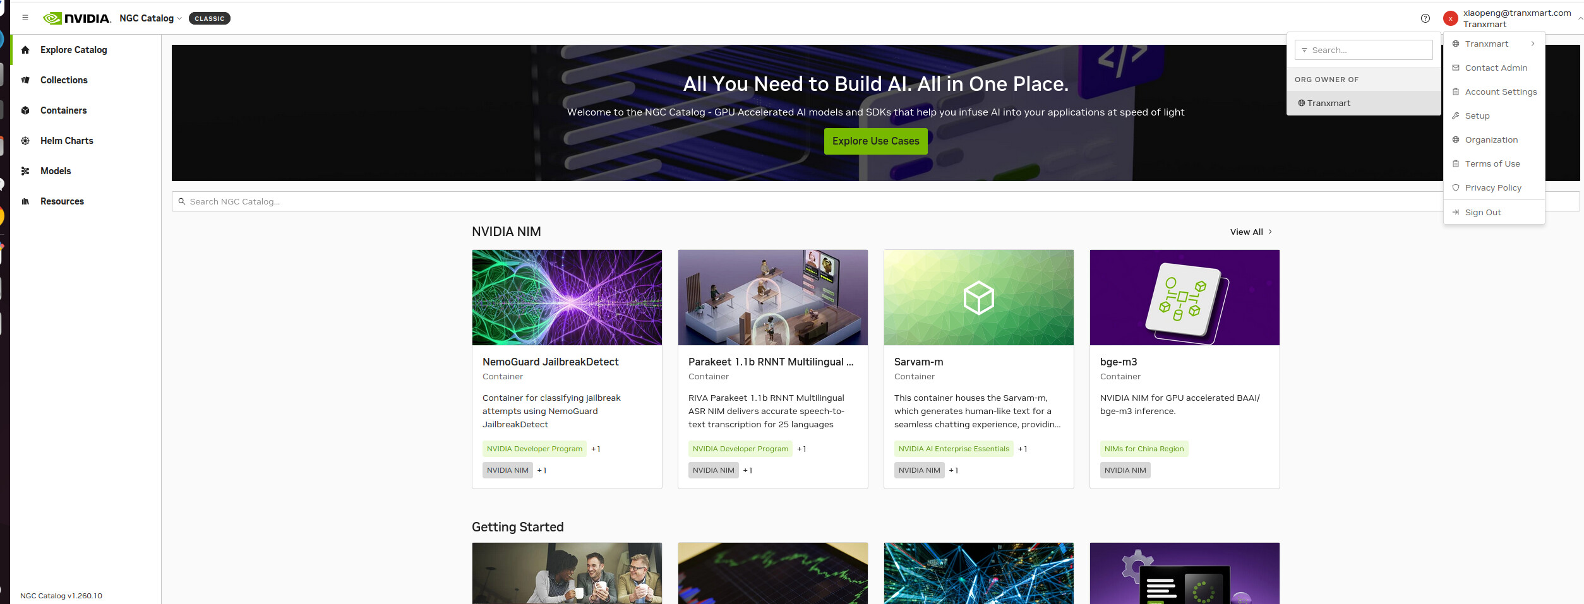Focus the organization Search field
Viewport: 1584px width, 604px height.
pos(1364,50)
